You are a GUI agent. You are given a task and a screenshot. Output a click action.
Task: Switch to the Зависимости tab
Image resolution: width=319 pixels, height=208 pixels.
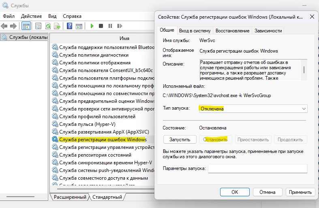268,31
